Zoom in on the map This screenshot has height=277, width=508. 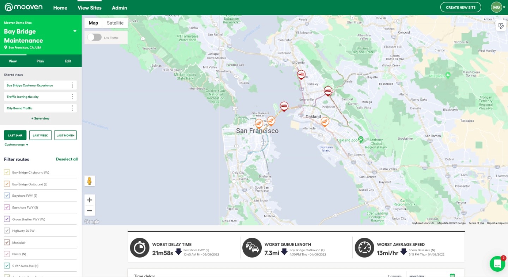[x=90, y=200]
